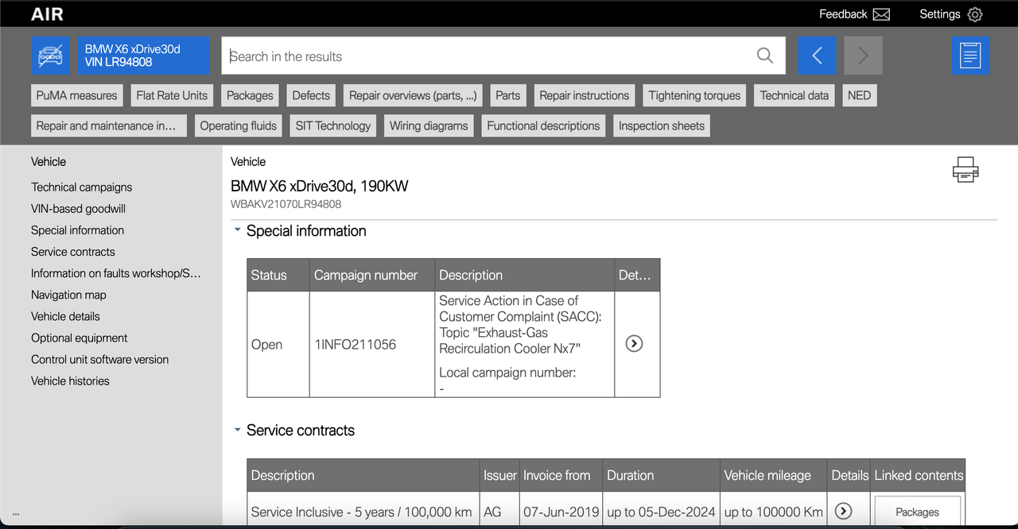This screenshot has height=529, width=1018.
Task: Open Functional descriptions filter
Action: click(543, 125)
